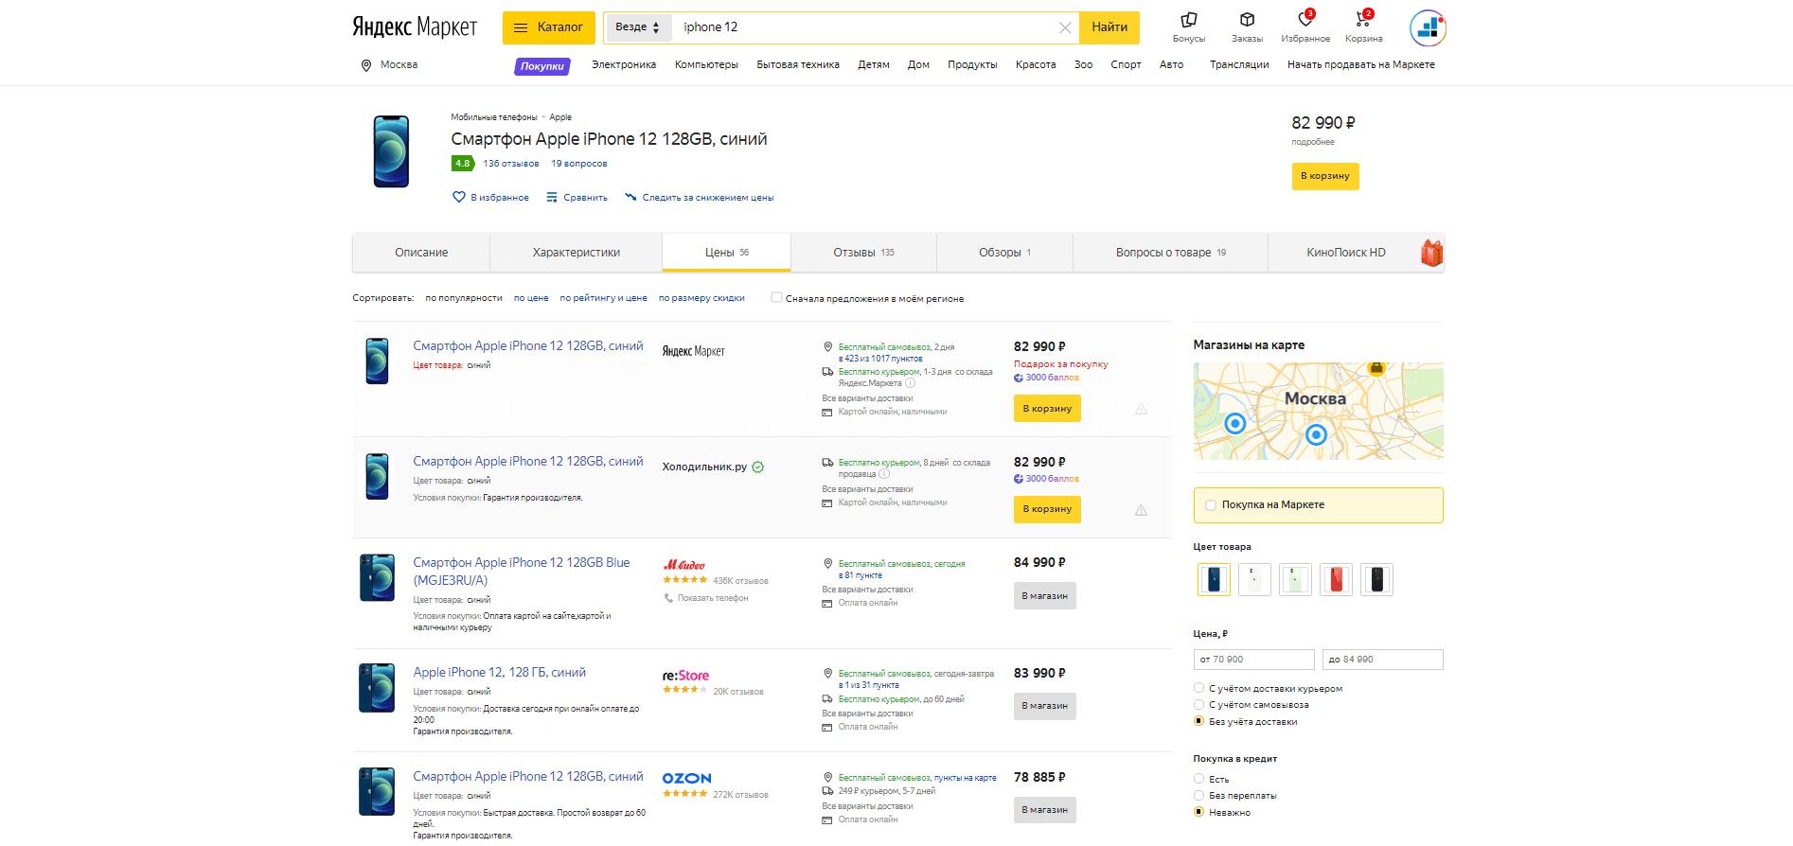Click rating badge 4.8

(x=462, y=163)
